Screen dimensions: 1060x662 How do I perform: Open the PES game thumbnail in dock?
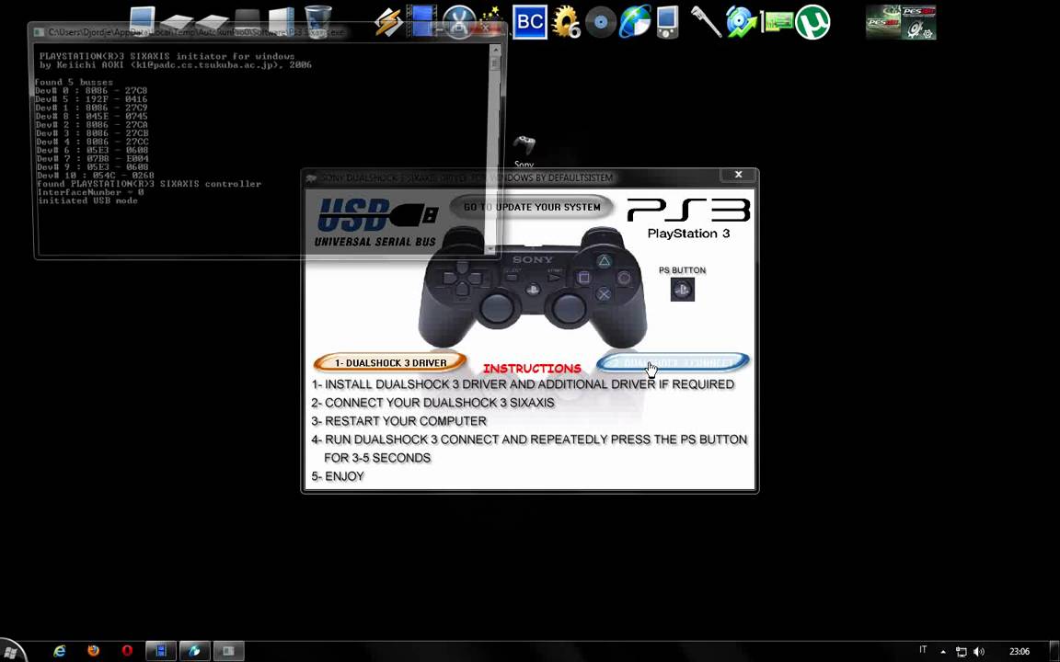[901, 22]
